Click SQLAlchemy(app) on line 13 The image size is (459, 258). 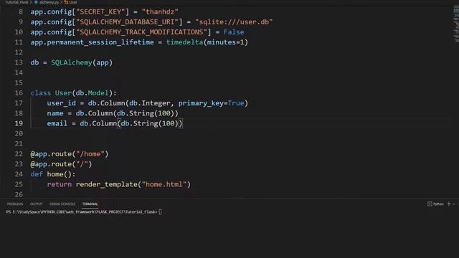tap(82, 62)
